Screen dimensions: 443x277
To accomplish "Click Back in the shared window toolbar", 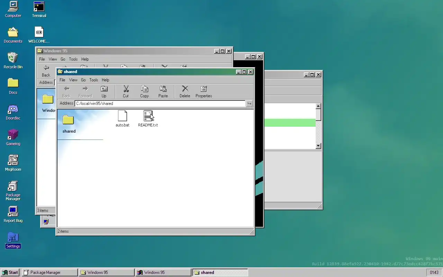I will (x=66, y=92).
